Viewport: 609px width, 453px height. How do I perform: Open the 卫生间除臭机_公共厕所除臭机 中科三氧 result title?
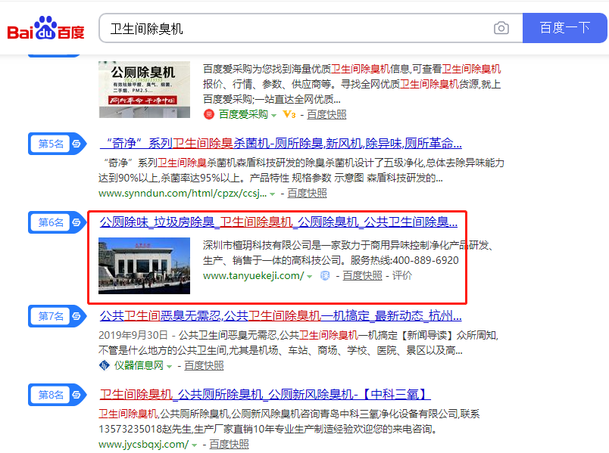point(265,395)
